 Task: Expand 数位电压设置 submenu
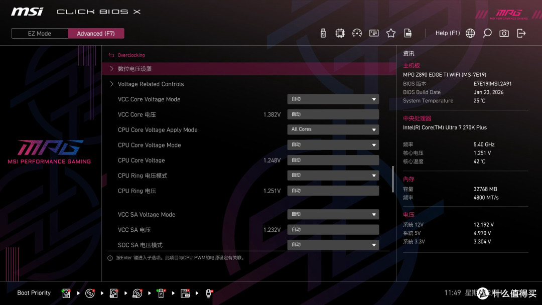click(249, 69)
